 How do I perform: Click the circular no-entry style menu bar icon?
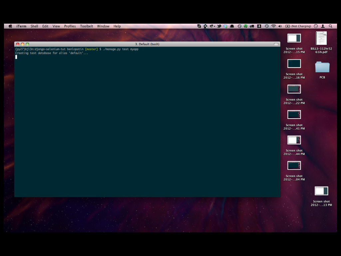(239, 26)
